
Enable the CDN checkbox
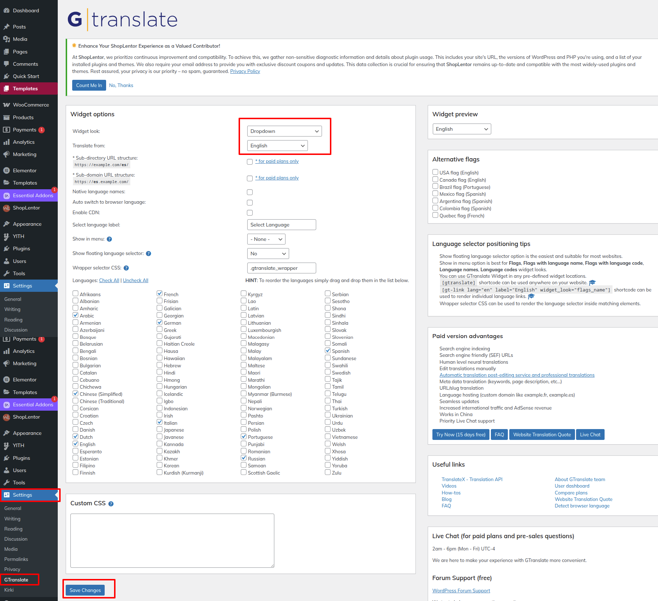[x=250, y=213]
